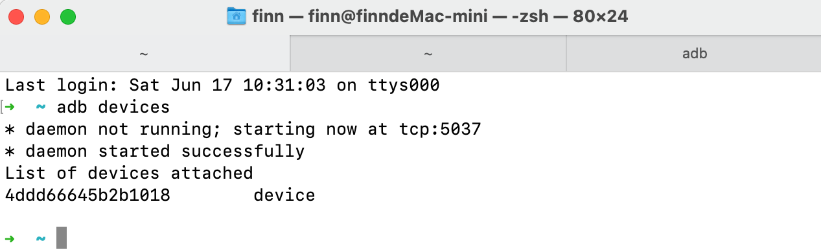Activate the first ~ tab

coord(145,54)
